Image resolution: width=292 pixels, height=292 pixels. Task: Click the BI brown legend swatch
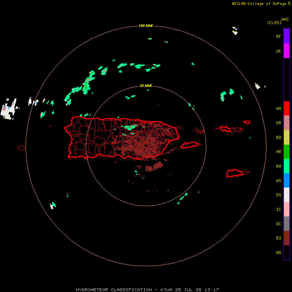(286, 238)
